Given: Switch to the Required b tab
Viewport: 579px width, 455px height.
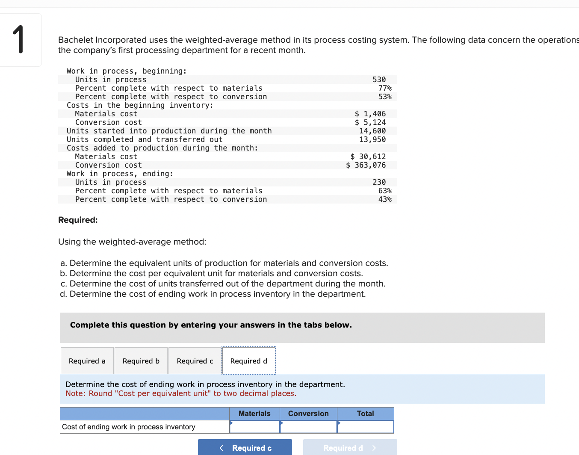Looking at the screenshot, I should point(141,360).
